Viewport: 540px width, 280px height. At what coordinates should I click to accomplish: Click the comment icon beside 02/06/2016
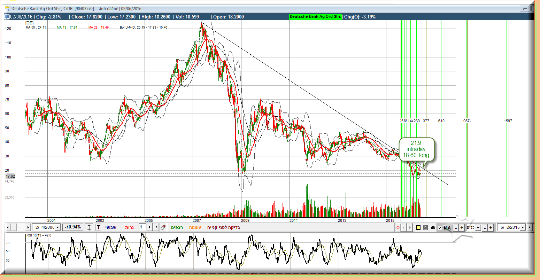pyautogui.click(x=7, y=17)
